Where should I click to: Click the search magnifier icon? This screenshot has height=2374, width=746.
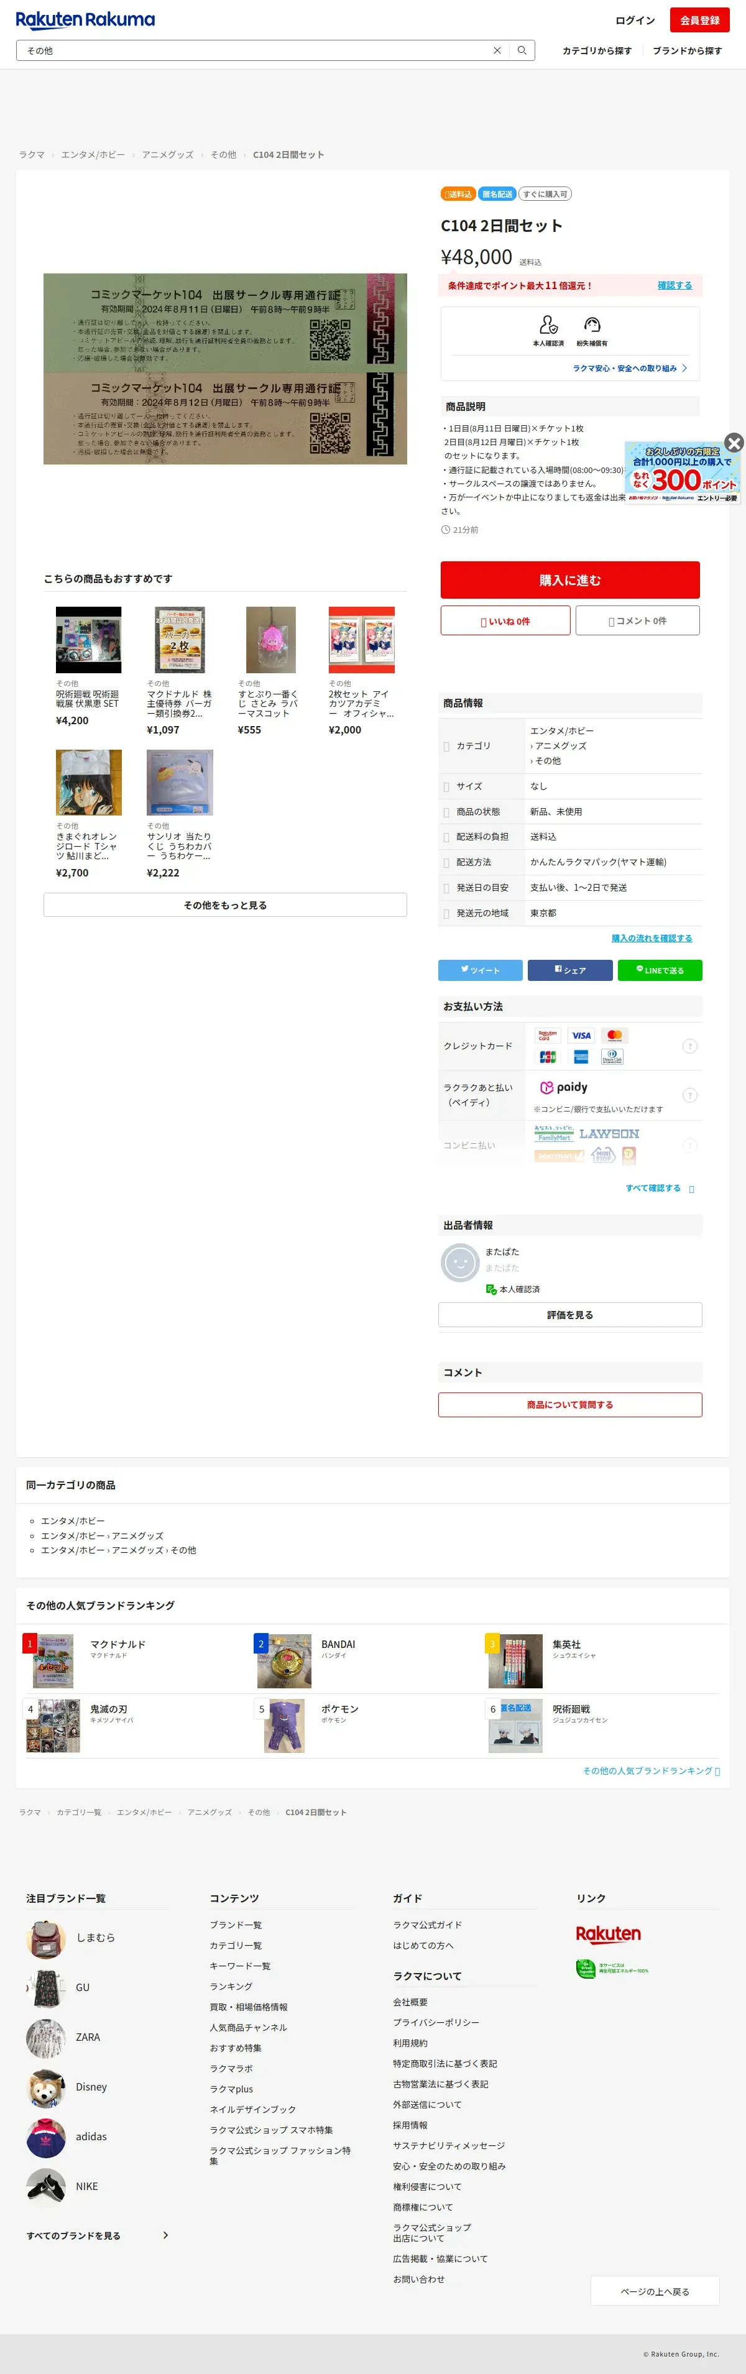(522, 51)
